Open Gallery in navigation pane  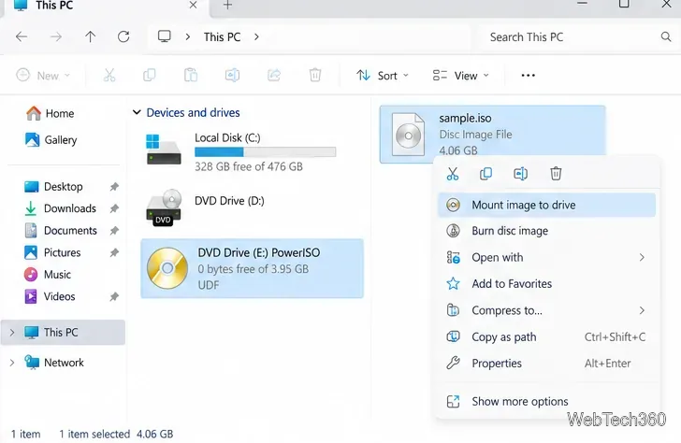(x=51, y=139)
